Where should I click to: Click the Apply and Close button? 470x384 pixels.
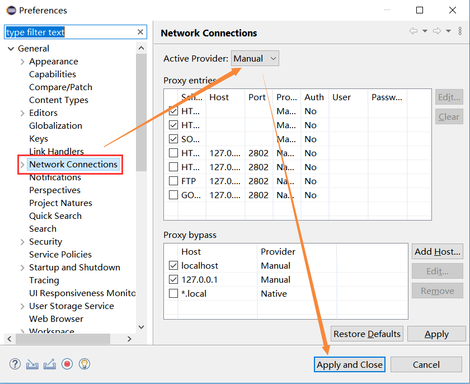click(349, 364)
